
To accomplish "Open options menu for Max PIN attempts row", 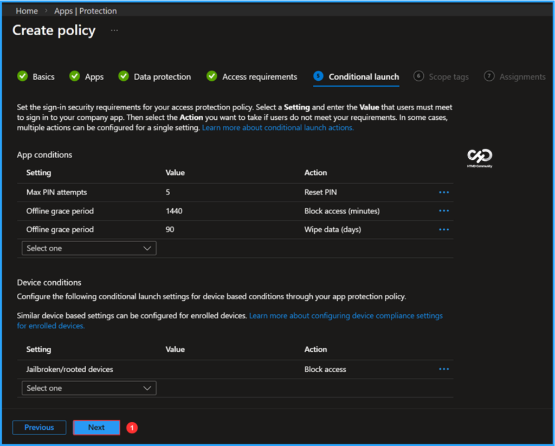I will 444,192.
